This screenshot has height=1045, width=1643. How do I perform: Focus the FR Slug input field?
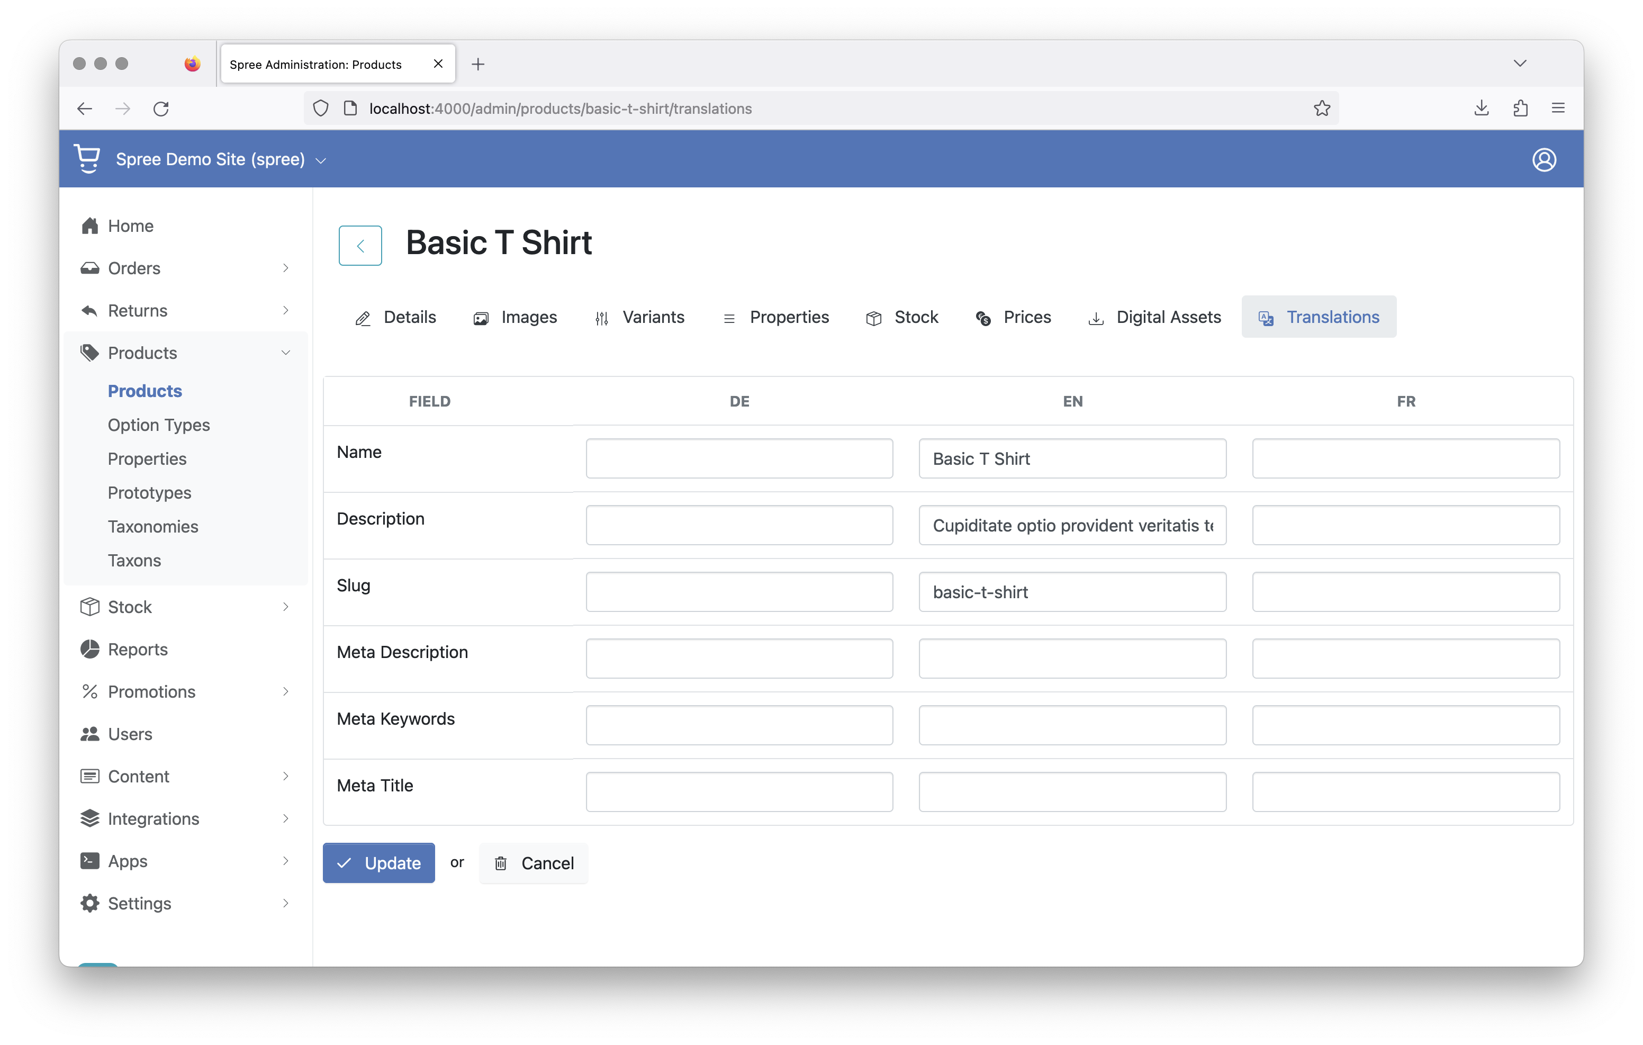point(1405,592)
